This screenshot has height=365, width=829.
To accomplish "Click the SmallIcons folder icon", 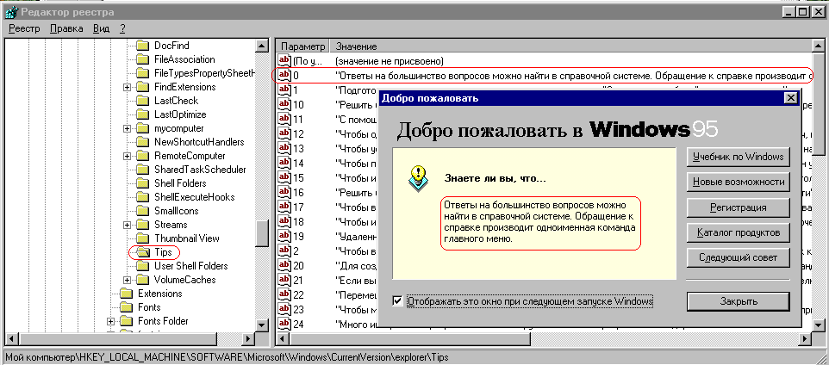I will pyautogui.click(x=143, y=210).
